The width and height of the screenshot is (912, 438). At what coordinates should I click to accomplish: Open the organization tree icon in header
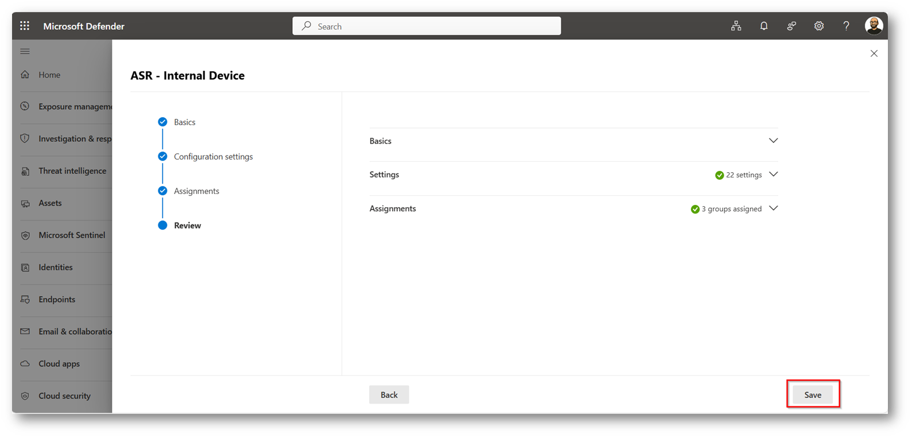coord(736,26)
